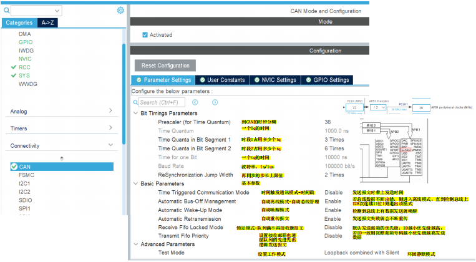Click the Configuration section header bar
The image size is (476, 262).
coord(250,51)
